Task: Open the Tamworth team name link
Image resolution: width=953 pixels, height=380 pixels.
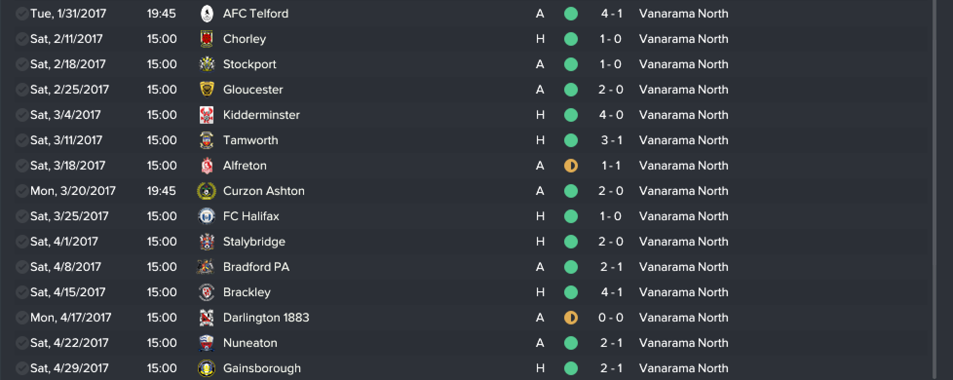Action: tap(250, 140)
